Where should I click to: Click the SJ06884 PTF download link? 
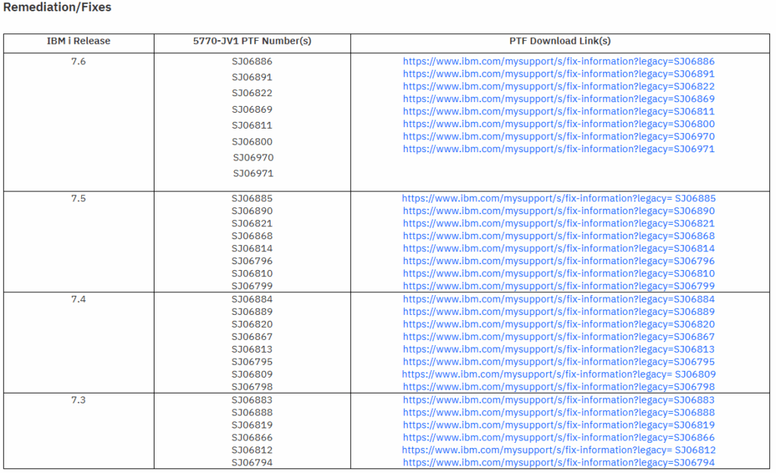[x=559, y=299]
